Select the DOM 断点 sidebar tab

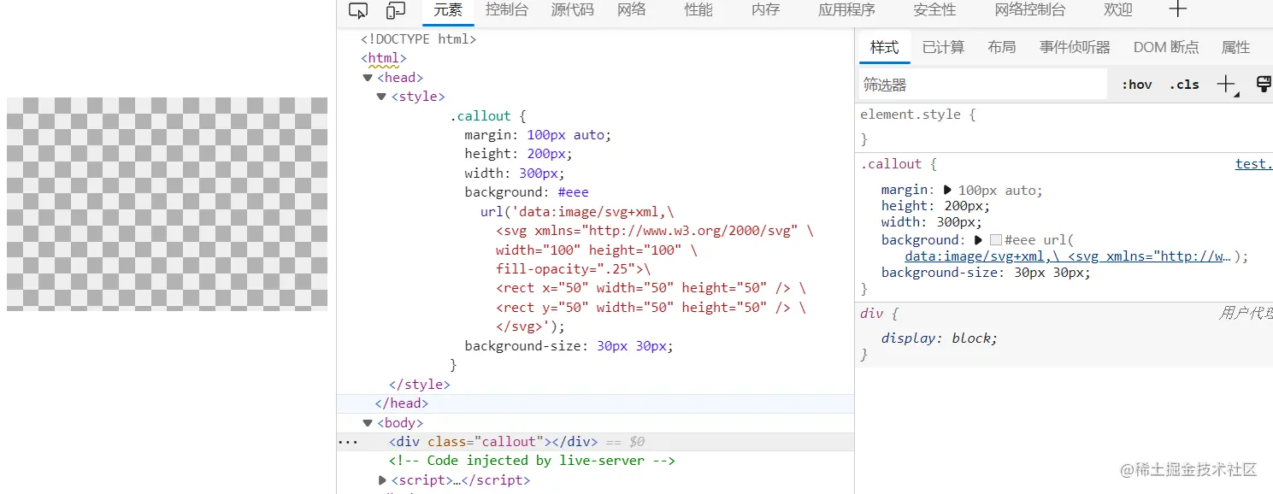pyautogui.click(x=1166, y=48)
